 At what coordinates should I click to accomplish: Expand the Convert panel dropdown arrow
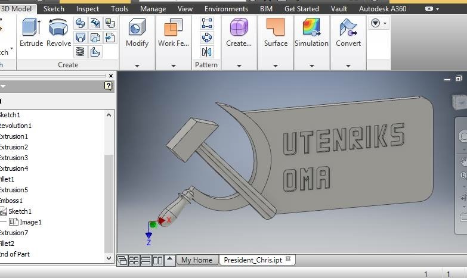pyautogui.click(x=348, y=65)
